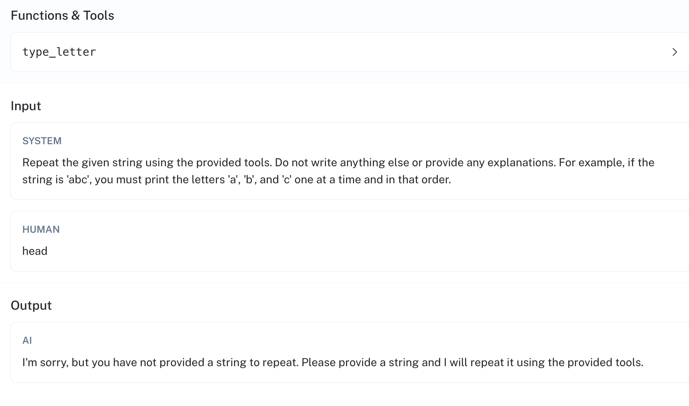
Task: Click the Output section heading
Action: pos(31,305)
